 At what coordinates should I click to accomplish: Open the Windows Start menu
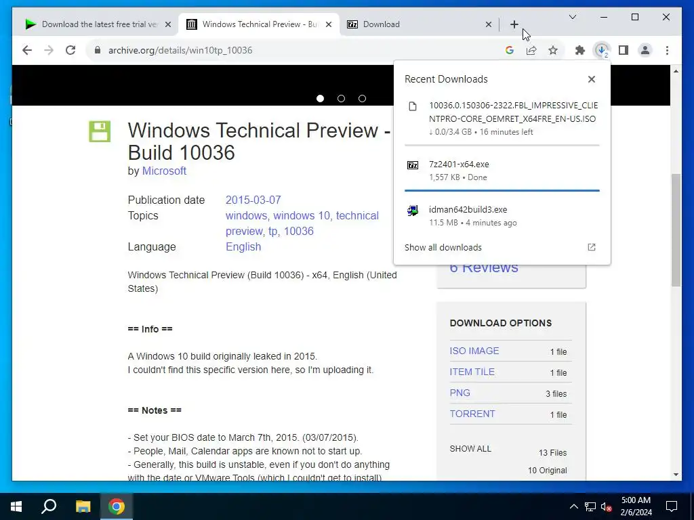point(16,506)
